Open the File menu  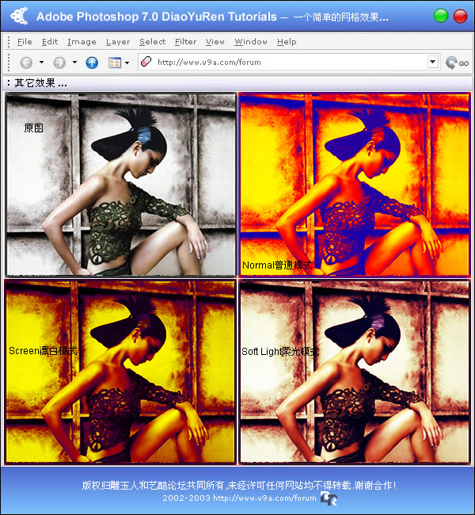(25, 42)
